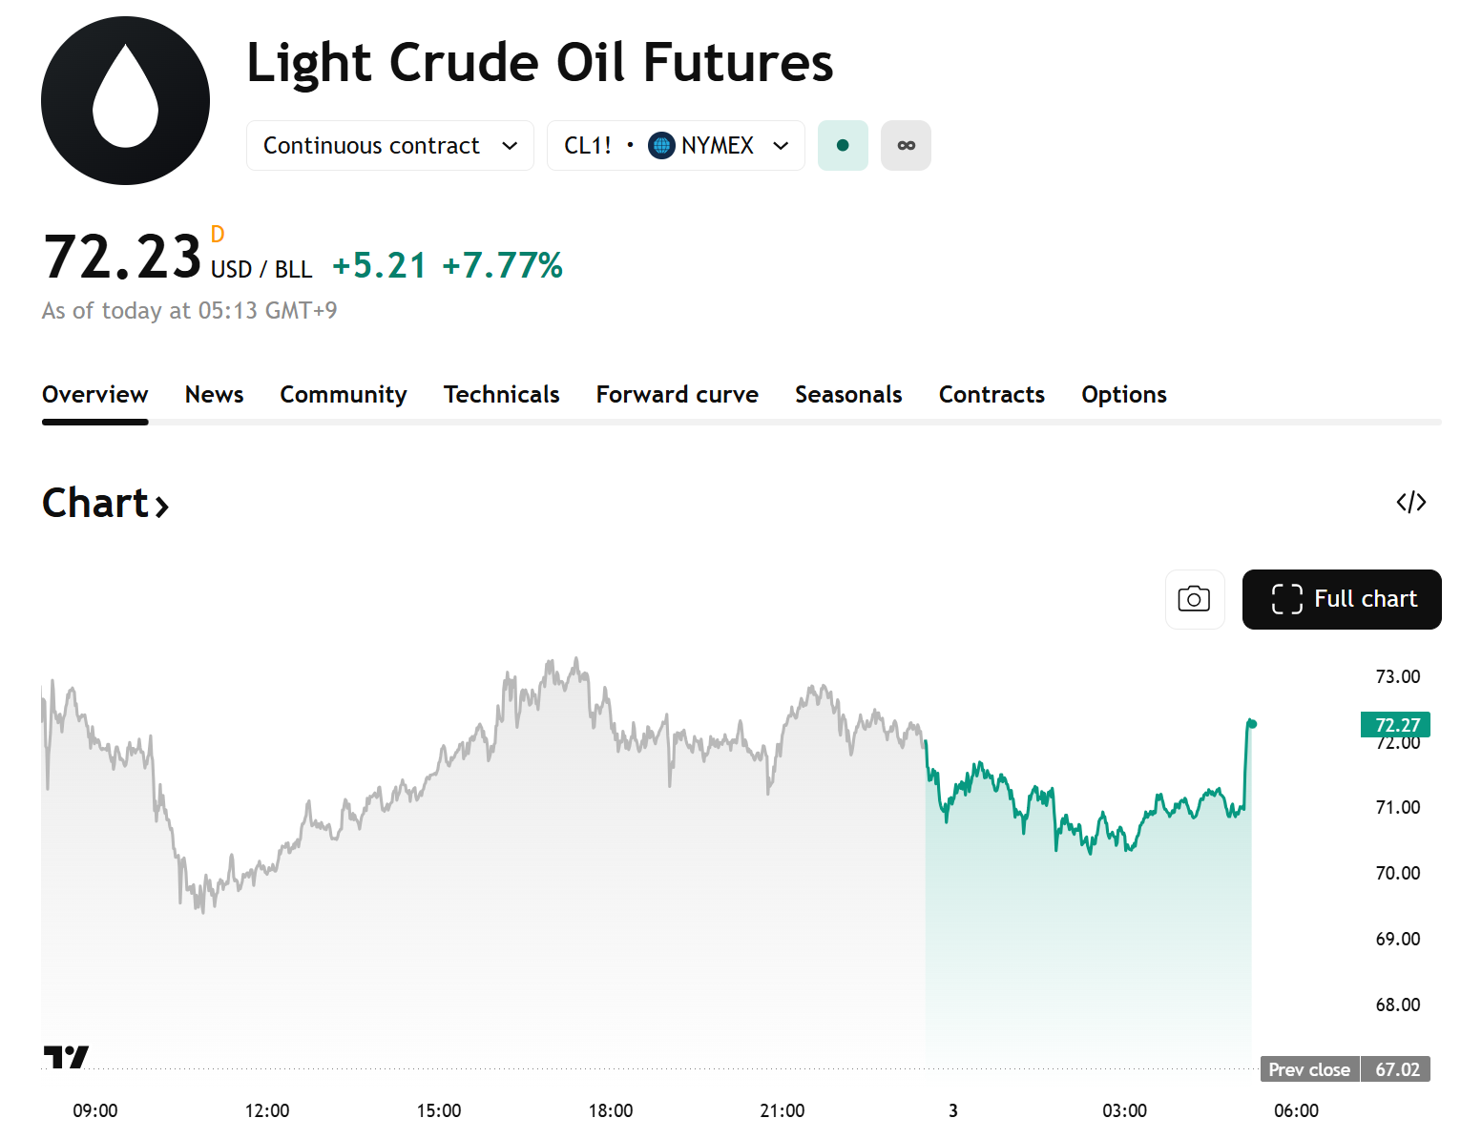1482x1139 pixels.
Task: Toggle the infinity continuous contract button
Action: click(x=906, y=146)
